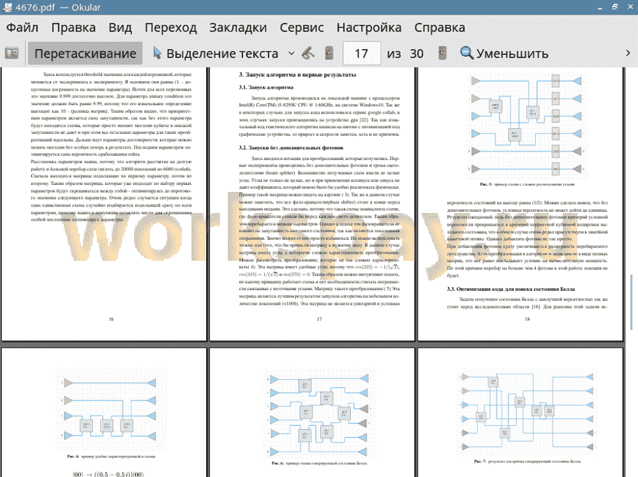
Task: Click page number 18 at page bottom
Action: (528, 319)
